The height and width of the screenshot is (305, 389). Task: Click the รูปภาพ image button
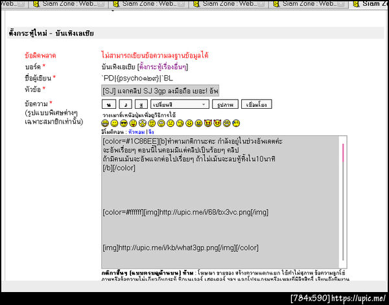tap(225, 104)
